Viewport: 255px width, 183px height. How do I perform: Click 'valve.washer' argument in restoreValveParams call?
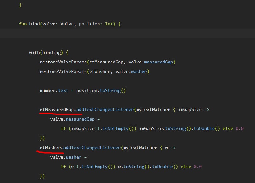[x=131, y=71]
